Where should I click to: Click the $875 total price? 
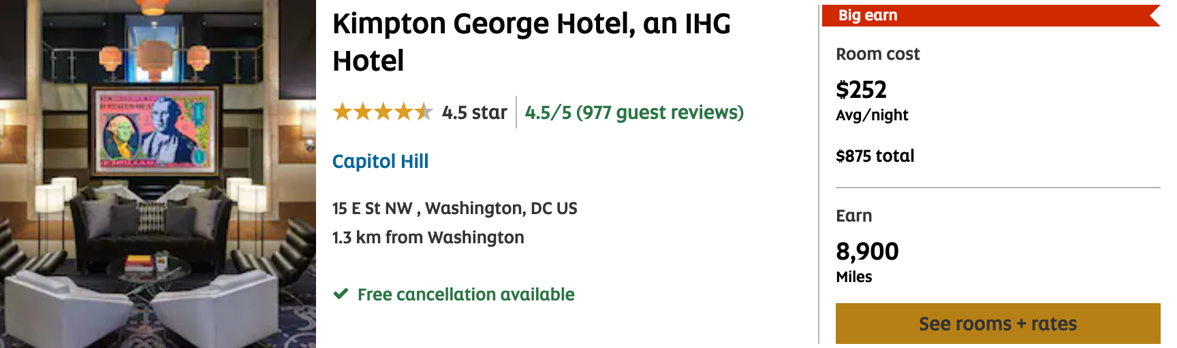coord(875,156)
